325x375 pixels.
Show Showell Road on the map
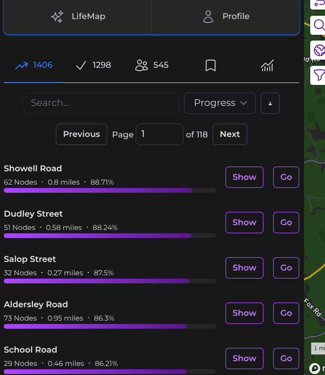(244, 177)
